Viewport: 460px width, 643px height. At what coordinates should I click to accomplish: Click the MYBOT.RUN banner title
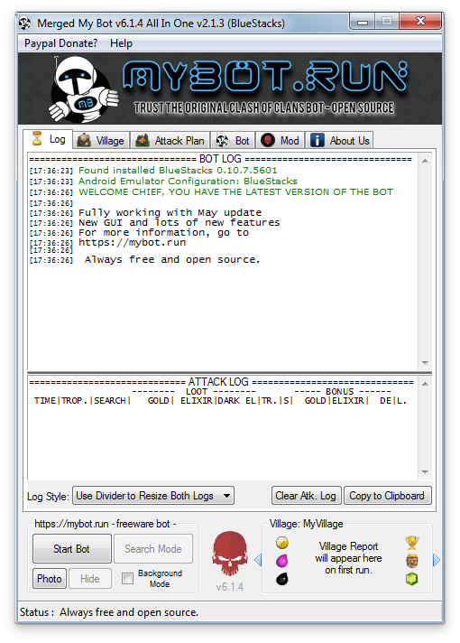click(265, 76)
